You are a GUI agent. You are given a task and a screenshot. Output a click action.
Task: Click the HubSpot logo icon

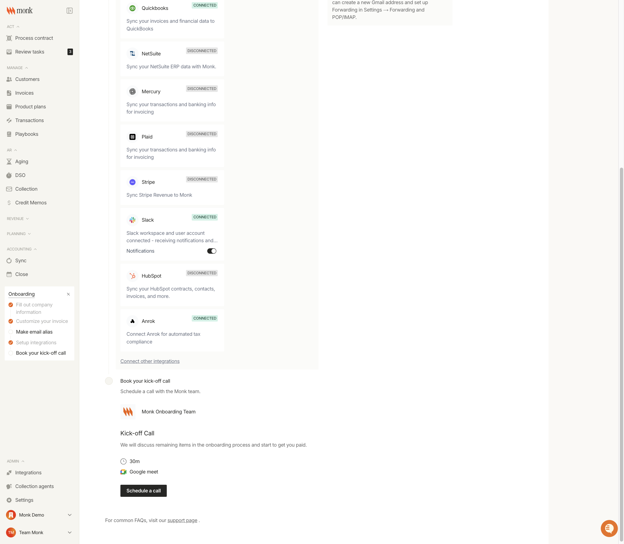pos(132,276)
